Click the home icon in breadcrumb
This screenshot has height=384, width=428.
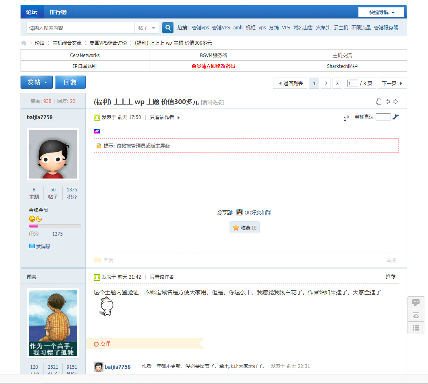point(24,43)
